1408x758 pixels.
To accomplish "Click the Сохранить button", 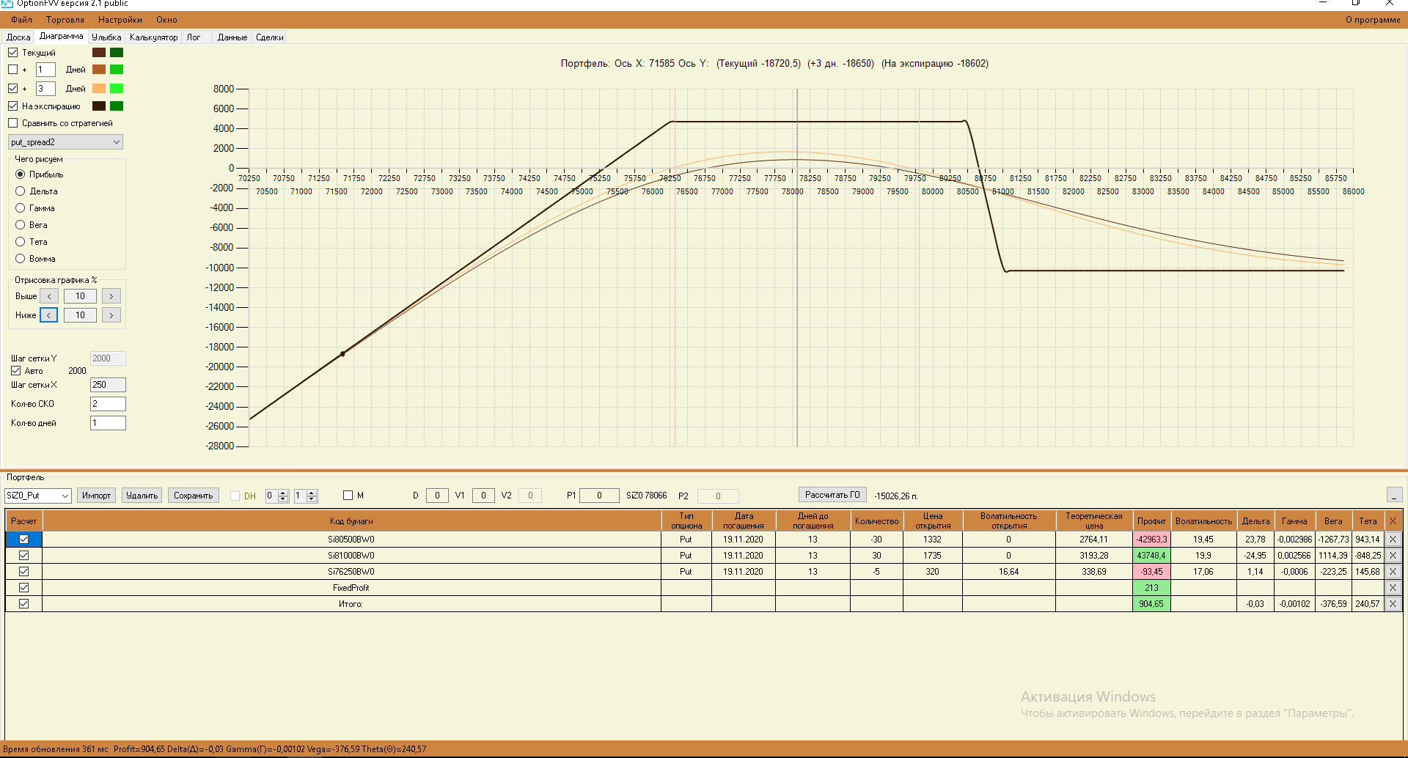I will coord(193,496).
